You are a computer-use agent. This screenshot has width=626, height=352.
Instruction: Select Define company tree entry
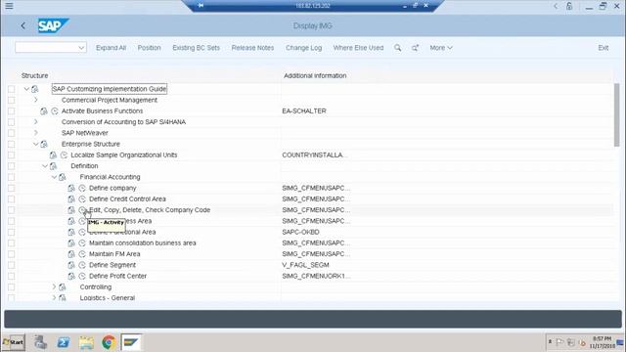click(112, 188)
